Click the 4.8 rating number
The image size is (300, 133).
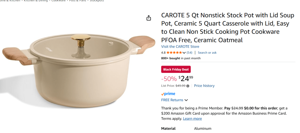click(163, 53)
